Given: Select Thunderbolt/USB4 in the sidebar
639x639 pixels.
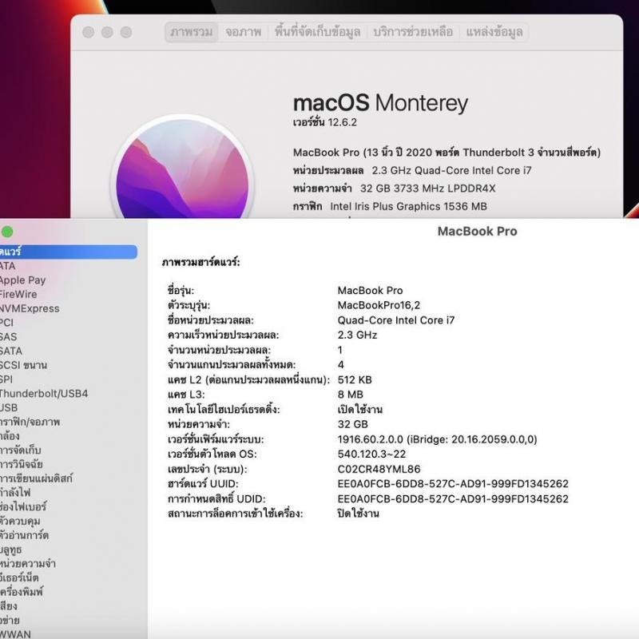Looking at the screenshot, I should (x=44, y=394).
